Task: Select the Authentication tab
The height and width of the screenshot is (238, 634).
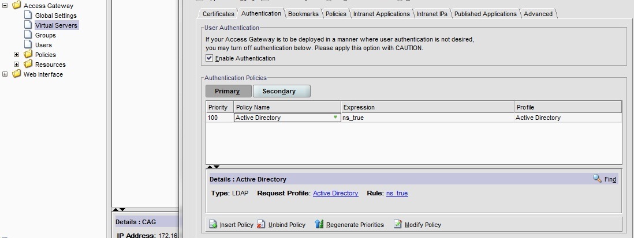Action: click(x=261, y=13)
